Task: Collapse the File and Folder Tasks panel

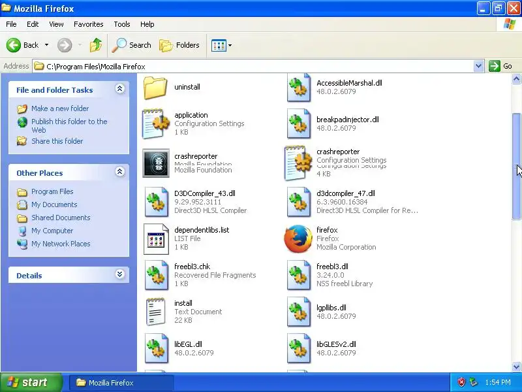Action: point(120,89)
